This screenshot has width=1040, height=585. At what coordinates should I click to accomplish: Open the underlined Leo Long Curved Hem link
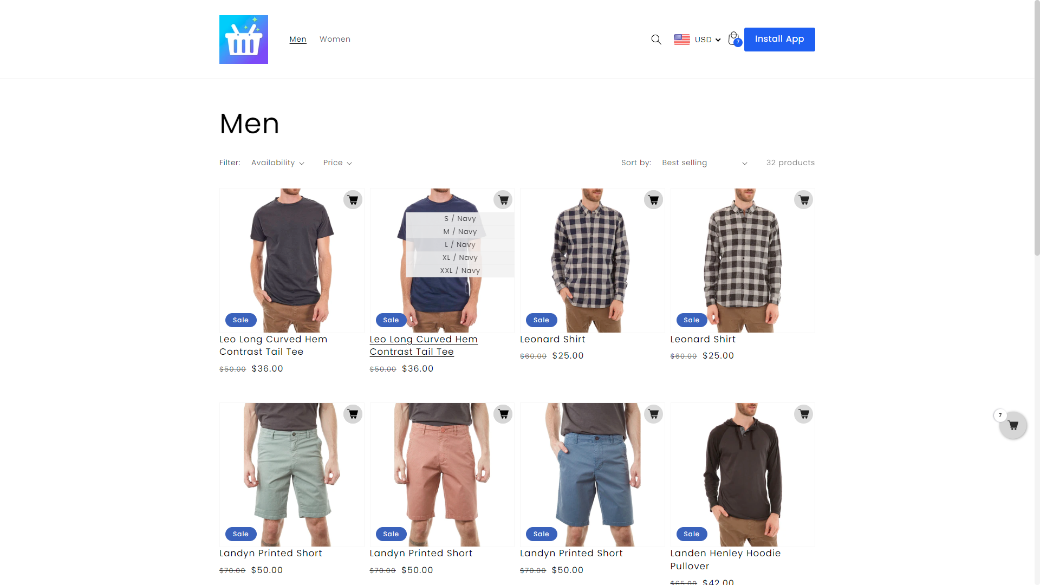[424, 346]
